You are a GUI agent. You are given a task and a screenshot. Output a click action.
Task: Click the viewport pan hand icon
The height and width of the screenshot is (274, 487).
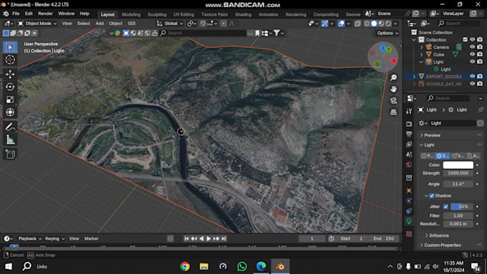tap(393, 89)
